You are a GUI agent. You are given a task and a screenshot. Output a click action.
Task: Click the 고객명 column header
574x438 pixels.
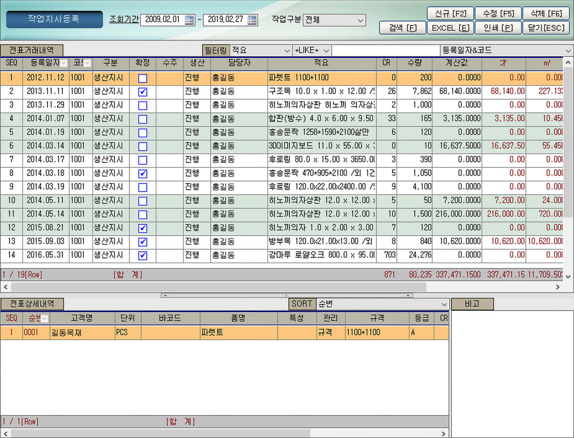click(82, 318)
